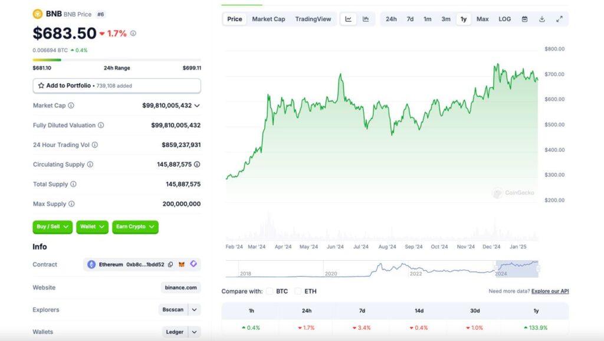This screenshot has height=341, width=604.
Task: Expand the Explorers dropdown arrow
Action: pyautogui.click(x=195, y=310)
